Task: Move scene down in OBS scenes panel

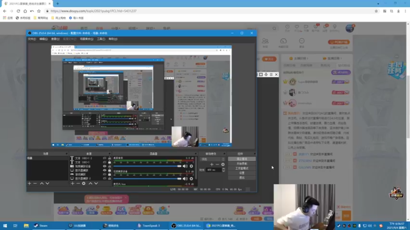Action: coord(47,183)
